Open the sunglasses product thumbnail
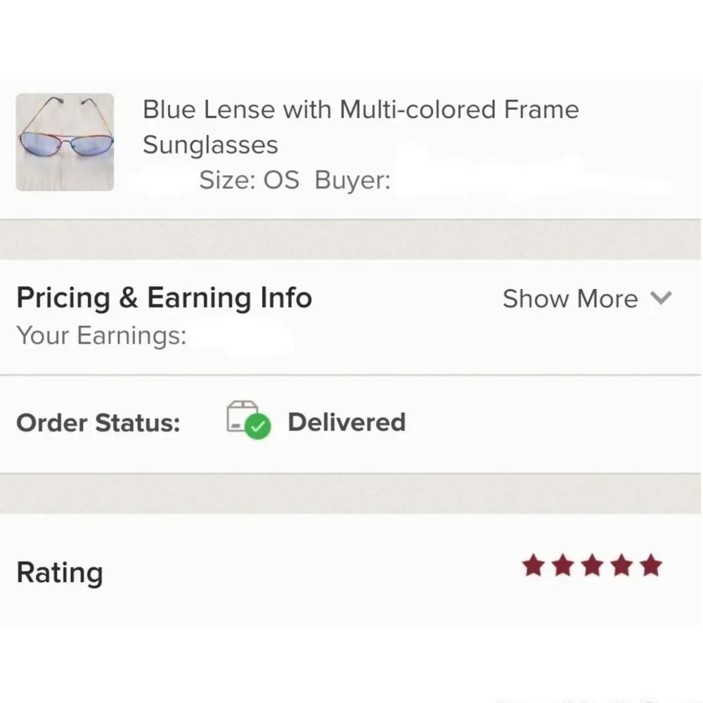 pos(64,141)
